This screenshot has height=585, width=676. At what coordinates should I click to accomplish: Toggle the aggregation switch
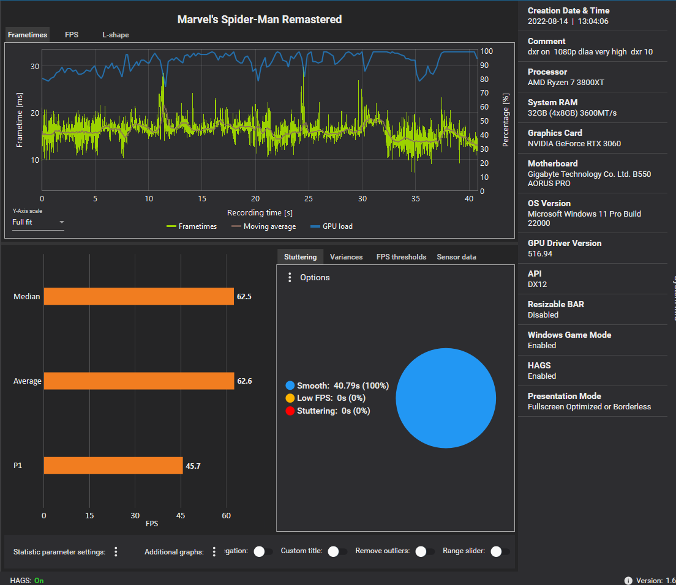coord(263,551)
